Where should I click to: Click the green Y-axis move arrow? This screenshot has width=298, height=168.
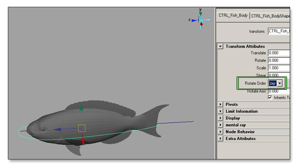click(x=81, y=108)
